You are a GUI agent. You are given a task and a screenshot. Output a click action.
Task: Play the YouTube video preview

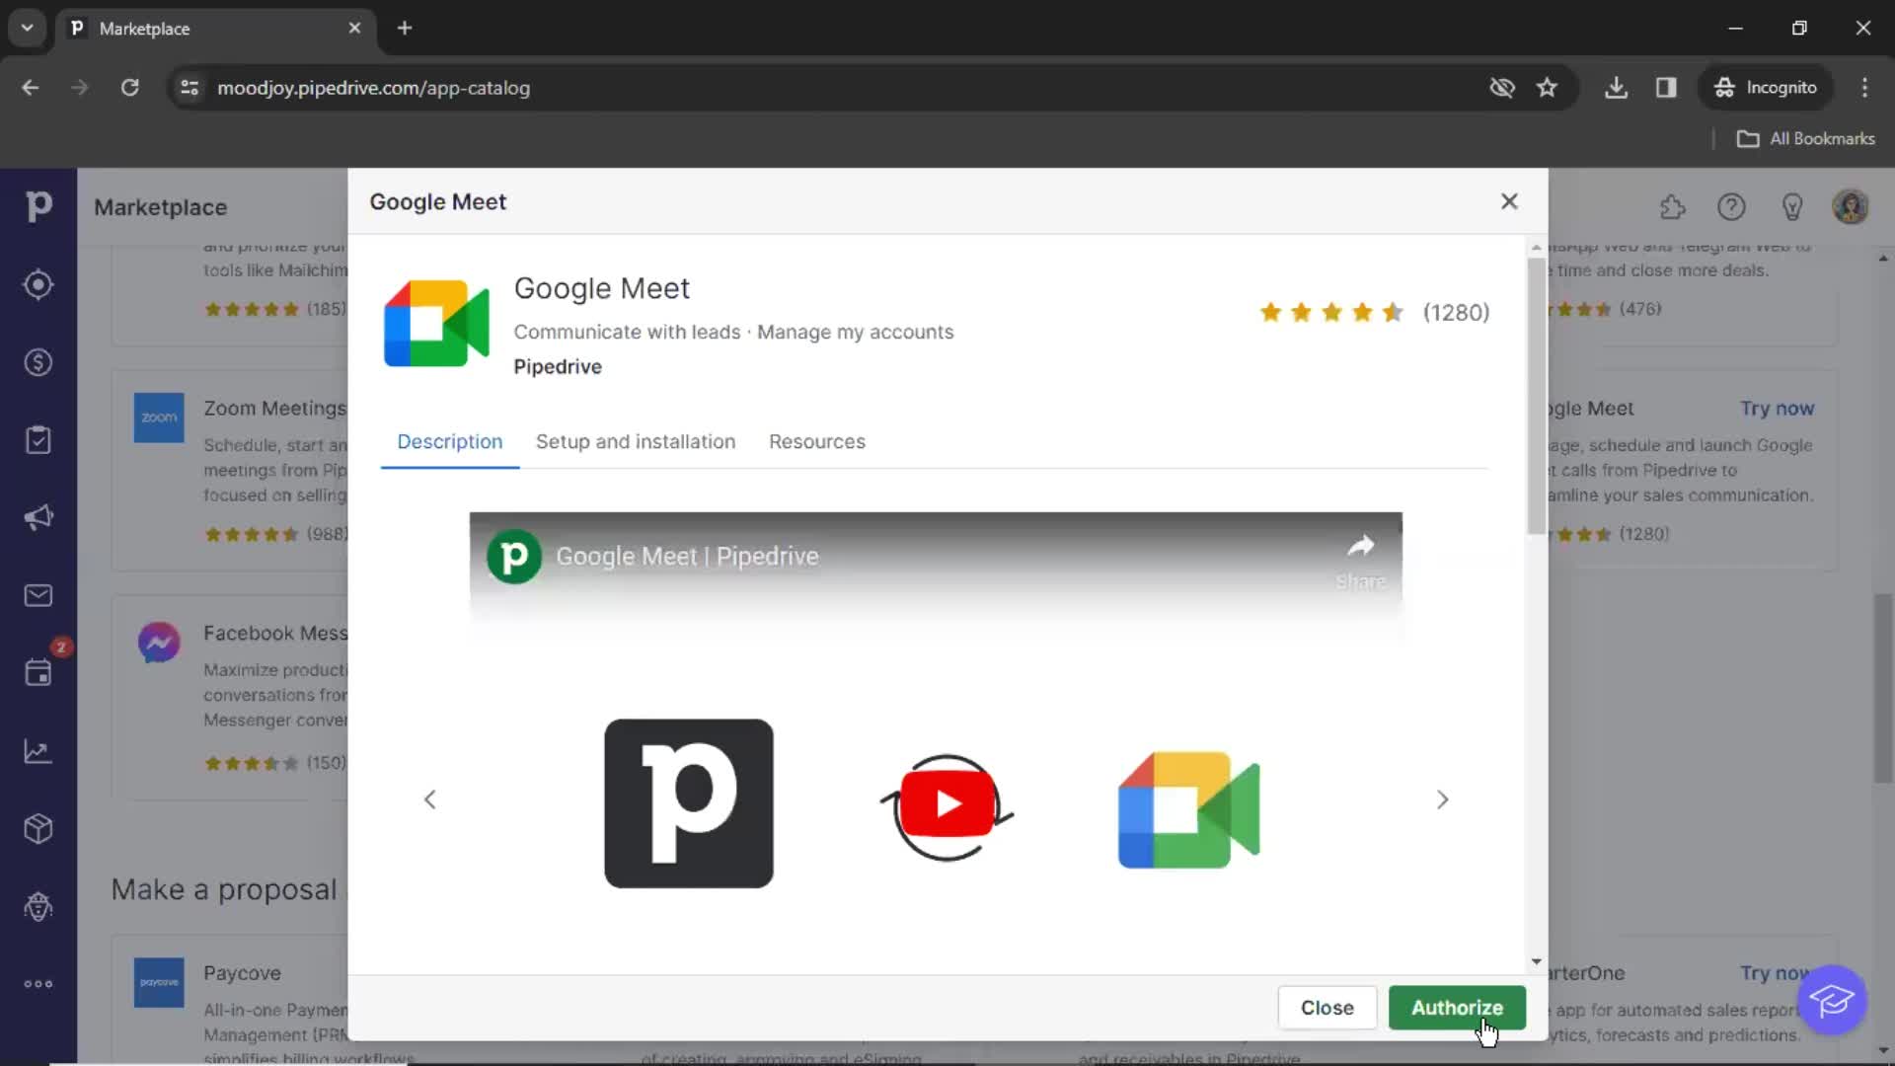pos(947,805)
